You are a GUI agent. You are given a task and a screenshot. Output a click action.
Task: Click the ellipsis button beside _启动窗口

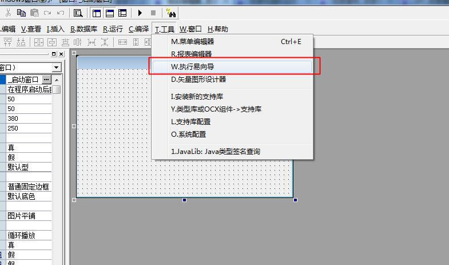coord(46,80)
